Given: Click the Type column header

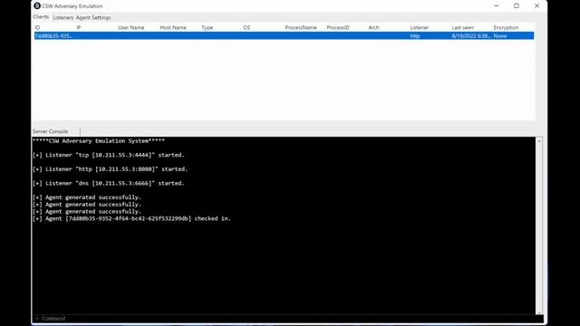Looking at the screenshot, I should (x=208, y=27).
